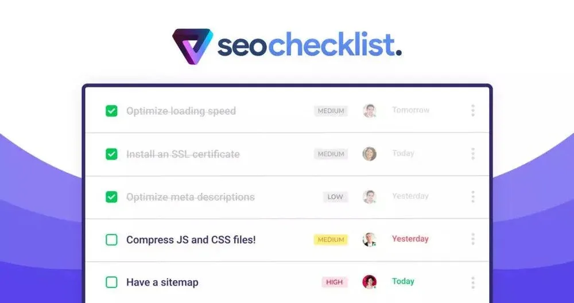Mark Have a sitemap as complete
This screenshot has width=574, height=303.
(111, 282)
